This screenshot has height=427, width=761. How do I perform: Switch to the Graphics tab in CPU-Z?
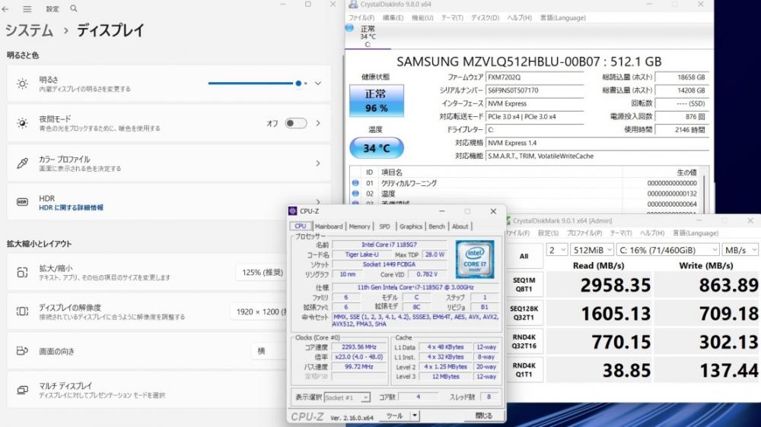[x=411, y=226]
